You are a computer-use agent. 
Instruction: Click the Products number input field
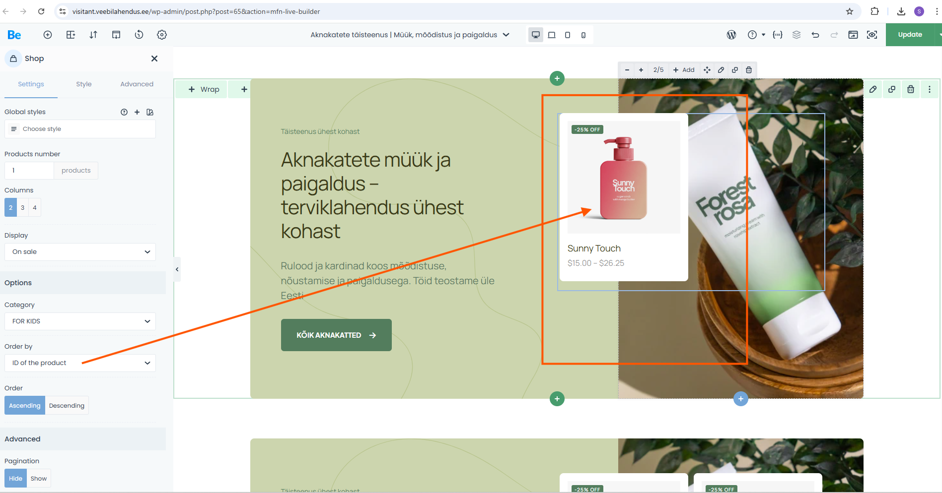tap(29, 171)
